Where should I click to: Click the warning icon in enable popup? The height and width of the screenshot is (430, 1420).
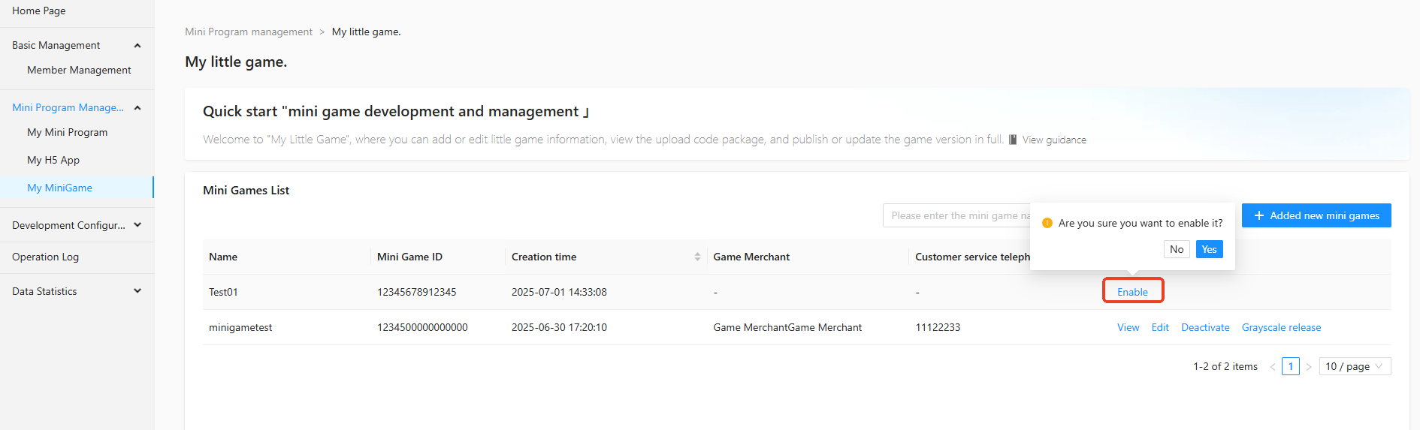pyautogui.click(x=1047, y=223)
